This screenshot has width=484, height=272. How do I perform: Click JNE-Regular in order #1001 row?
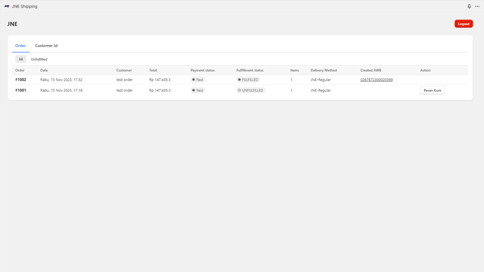tap(321, 90)
